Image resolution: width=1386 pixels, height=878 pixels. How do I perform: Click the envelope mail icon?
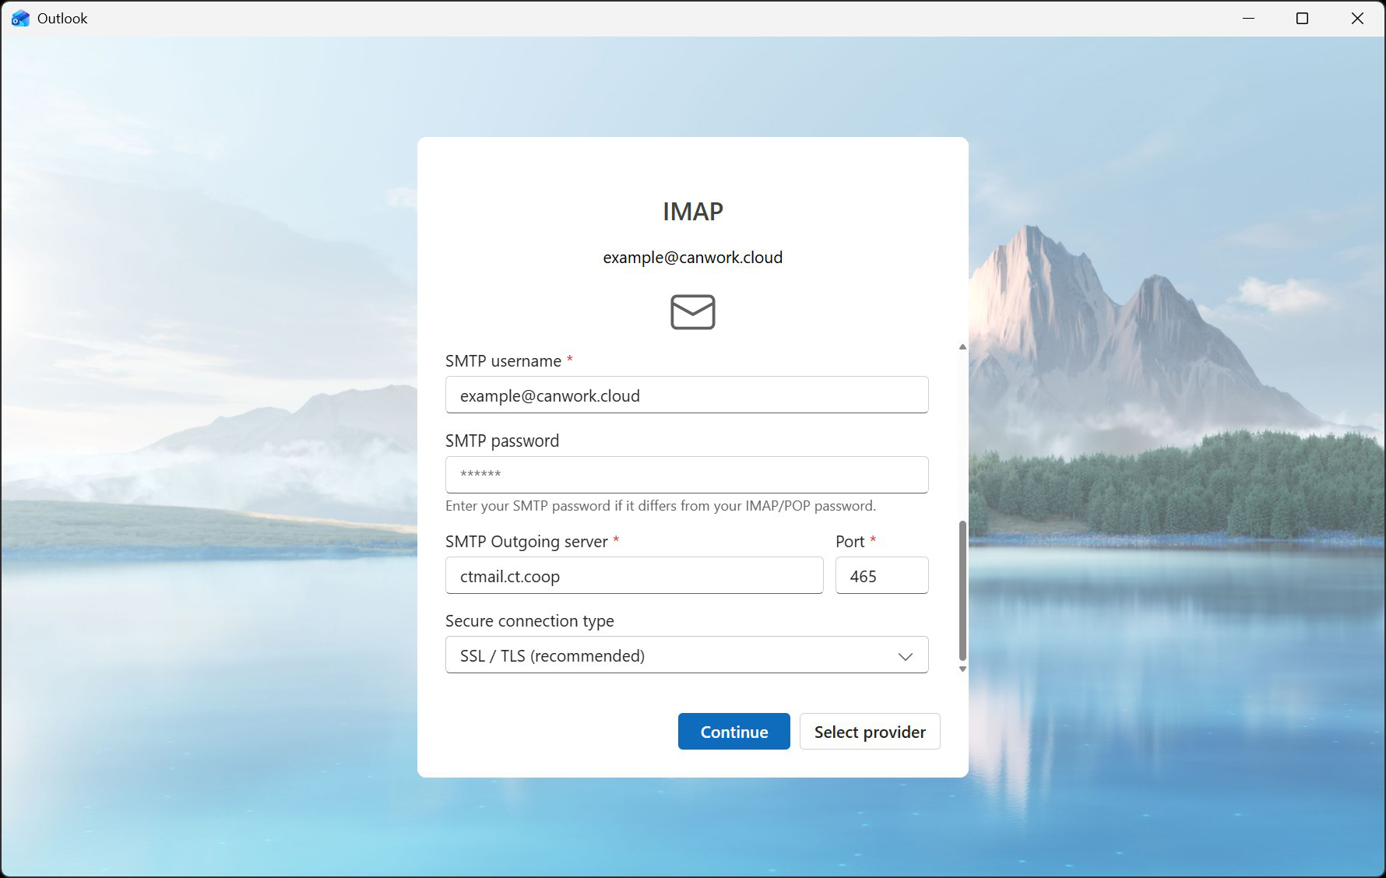point(692,312)
